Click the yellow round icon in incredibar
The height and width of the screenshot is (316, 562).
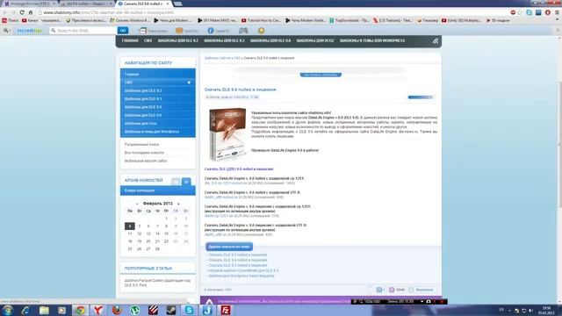point(262,31)
